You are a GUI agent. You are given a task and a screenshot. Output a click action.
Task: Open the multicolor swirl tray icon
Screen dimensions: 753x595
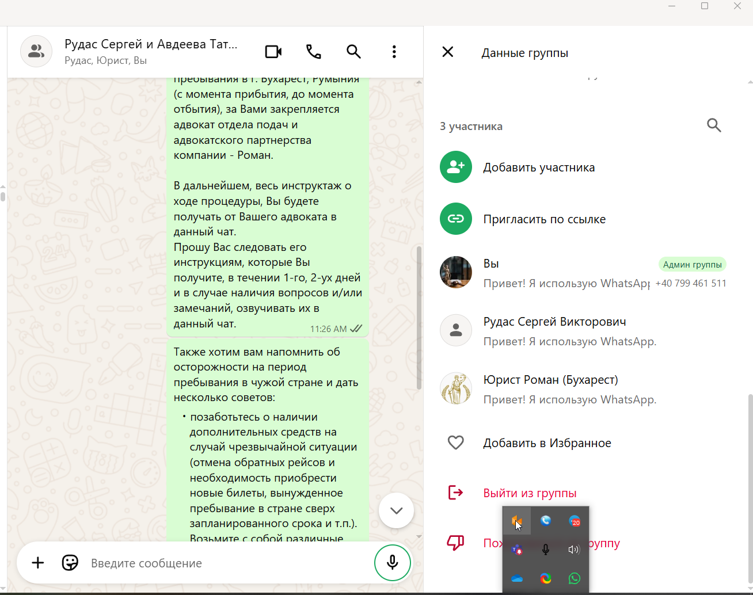coord(546,578)
